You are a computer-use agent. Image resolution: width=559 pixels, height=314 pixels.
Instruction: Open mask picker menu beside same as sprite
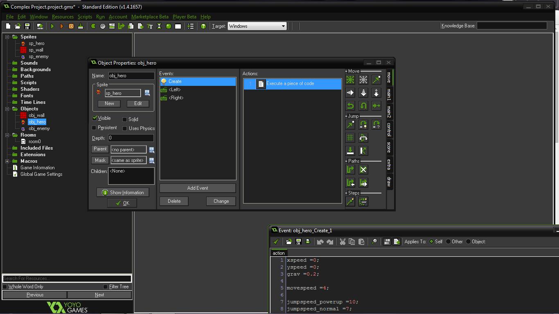(151, 161)
